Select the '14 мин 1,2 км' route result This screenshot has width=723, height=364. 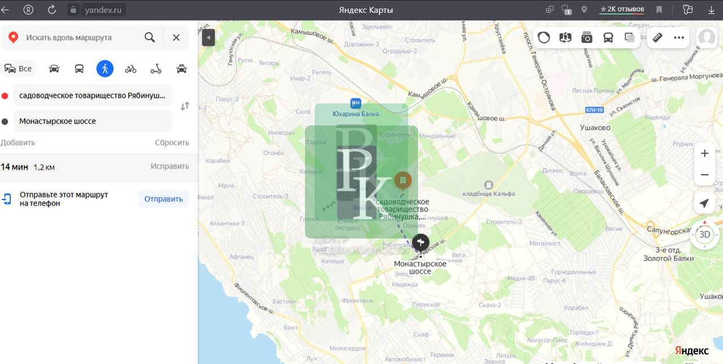click(x=99, y=167)
